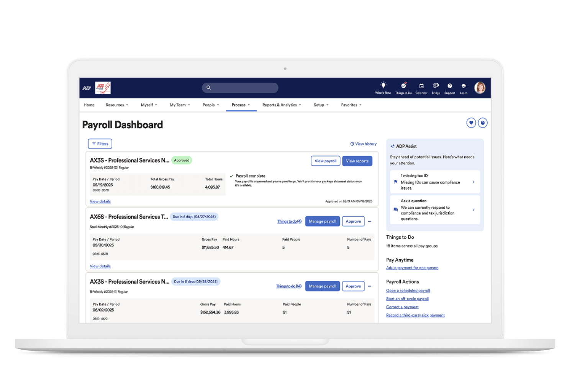Open the Support question mark icon
The width and height of the screenshot is (567, 378).
(x=449, y=87)
